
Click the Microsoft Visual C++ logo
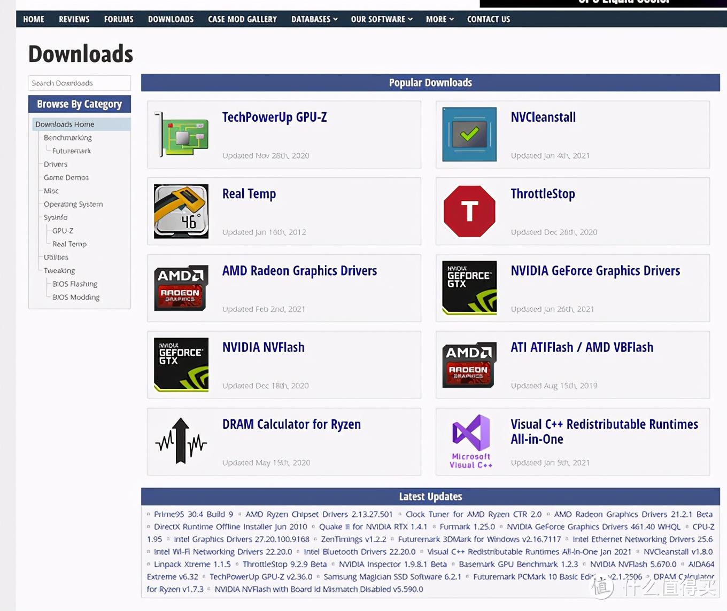coord(470,441)
